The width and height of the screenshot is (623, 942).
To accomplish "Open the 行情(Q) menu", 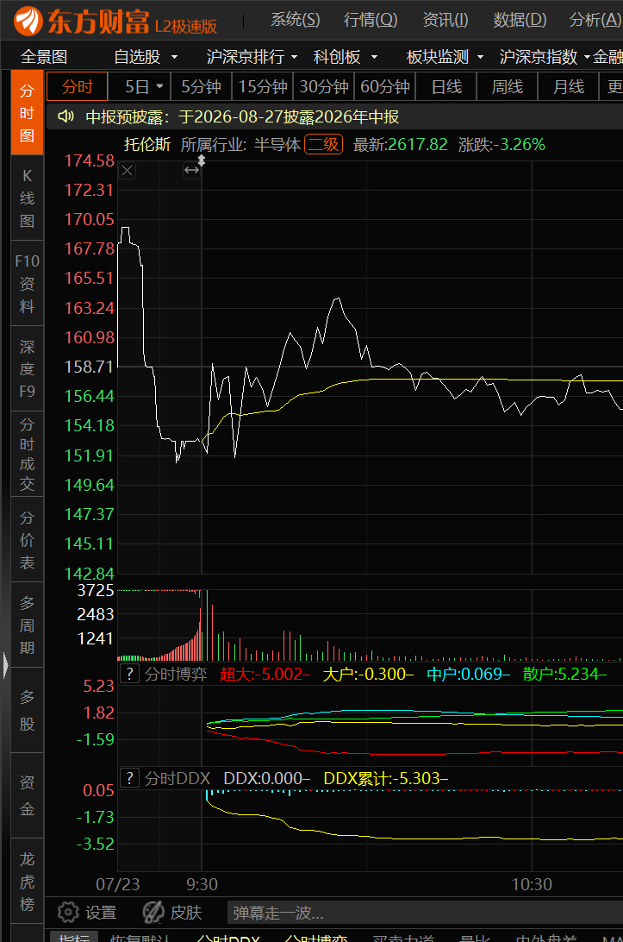I will [371, 20].
